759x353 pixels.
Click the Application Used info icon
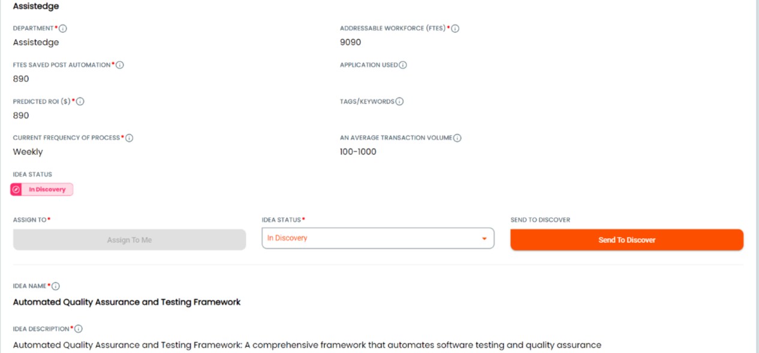click(x=403, y=65)
